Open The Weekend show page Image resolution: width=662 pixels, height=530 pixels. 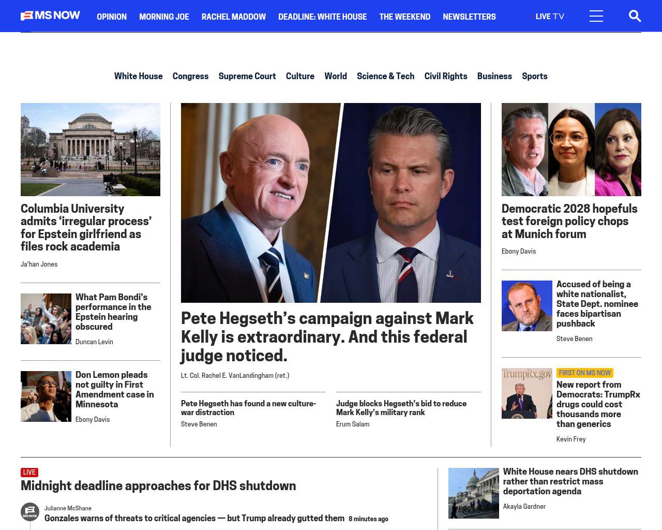(404, 17)
